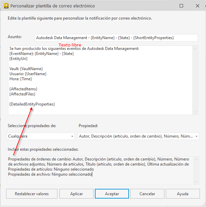Click the Propiedades de archivo line
The image size is (206, 207).
point(50,174)
